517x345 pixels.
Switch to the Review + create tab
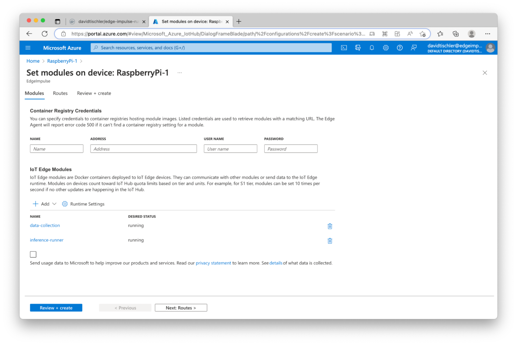point(94,93)
